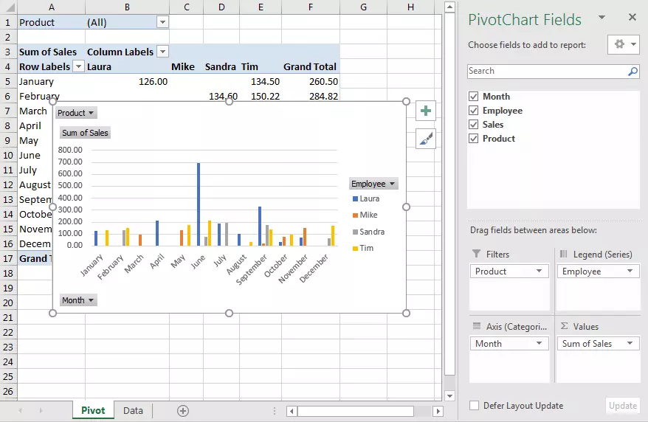The width and height of the screenshot is (648, 422).
Task: Open Sum of Sales dropdown in Values
Action: coord(630,344)
